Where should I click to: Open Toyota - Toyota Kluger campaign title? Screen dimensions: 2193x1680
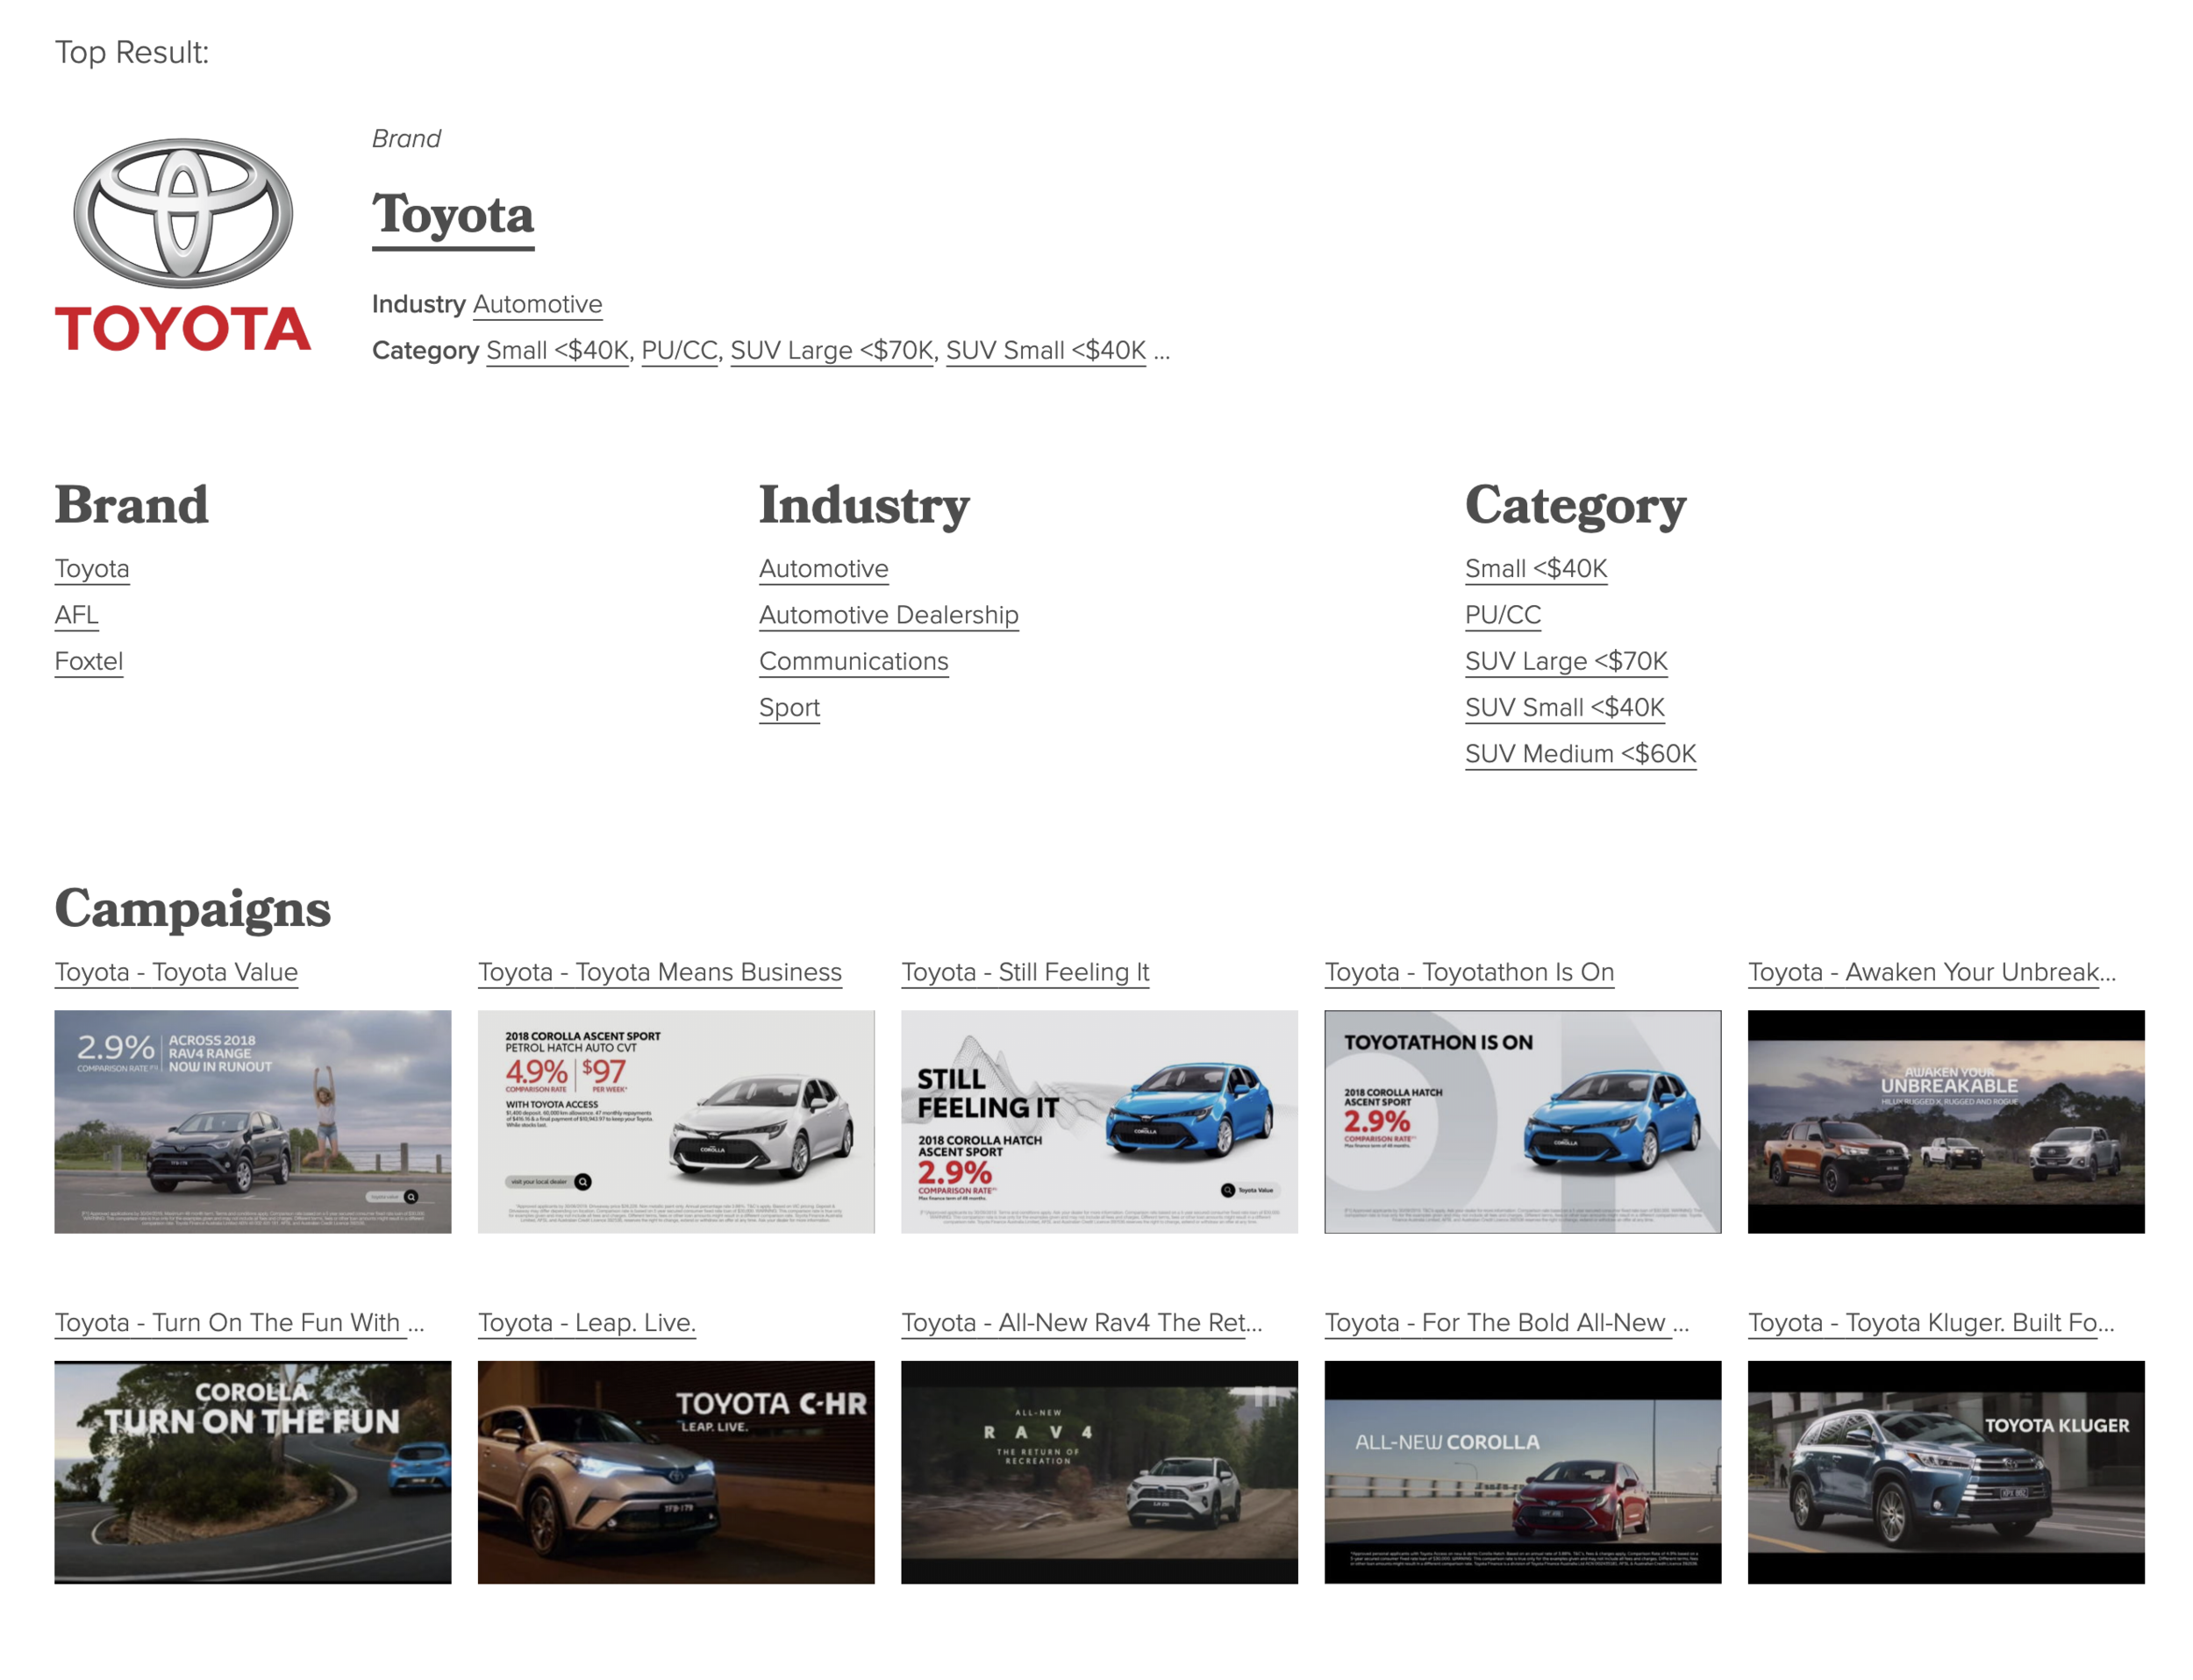pyautogui.click(x=1932, y=1322)
